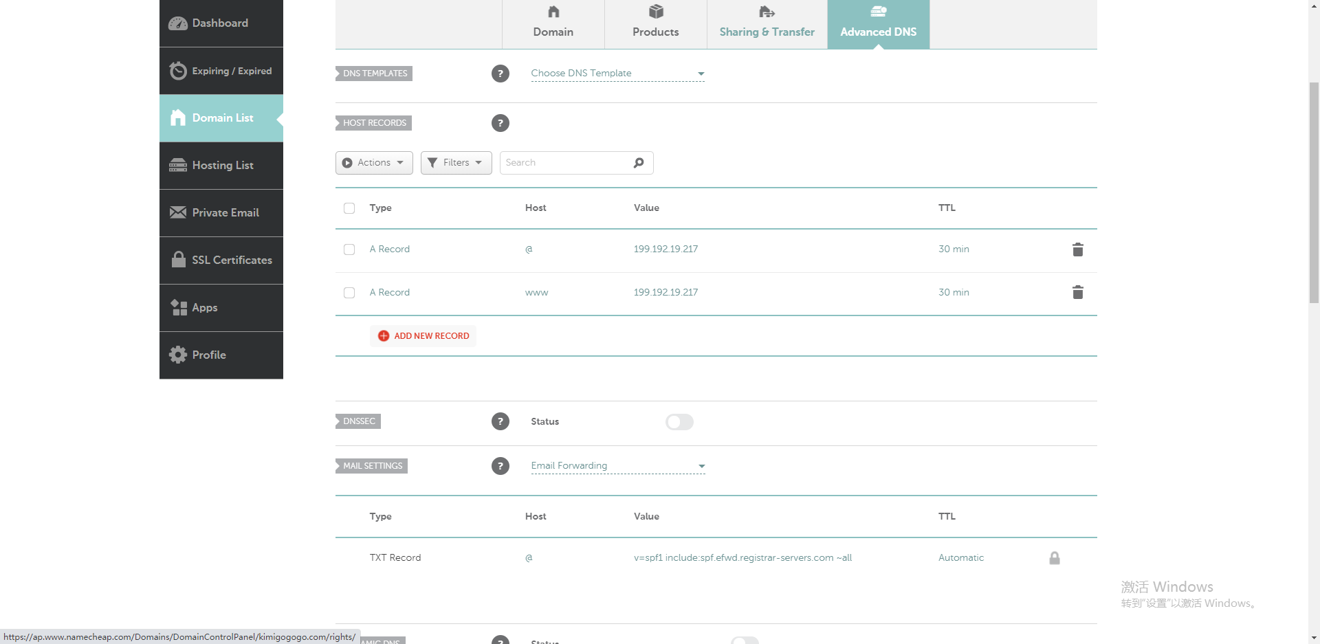Open Hosting List in sidebar
This screenshot has height=644, width=1320.
point(221,166)
